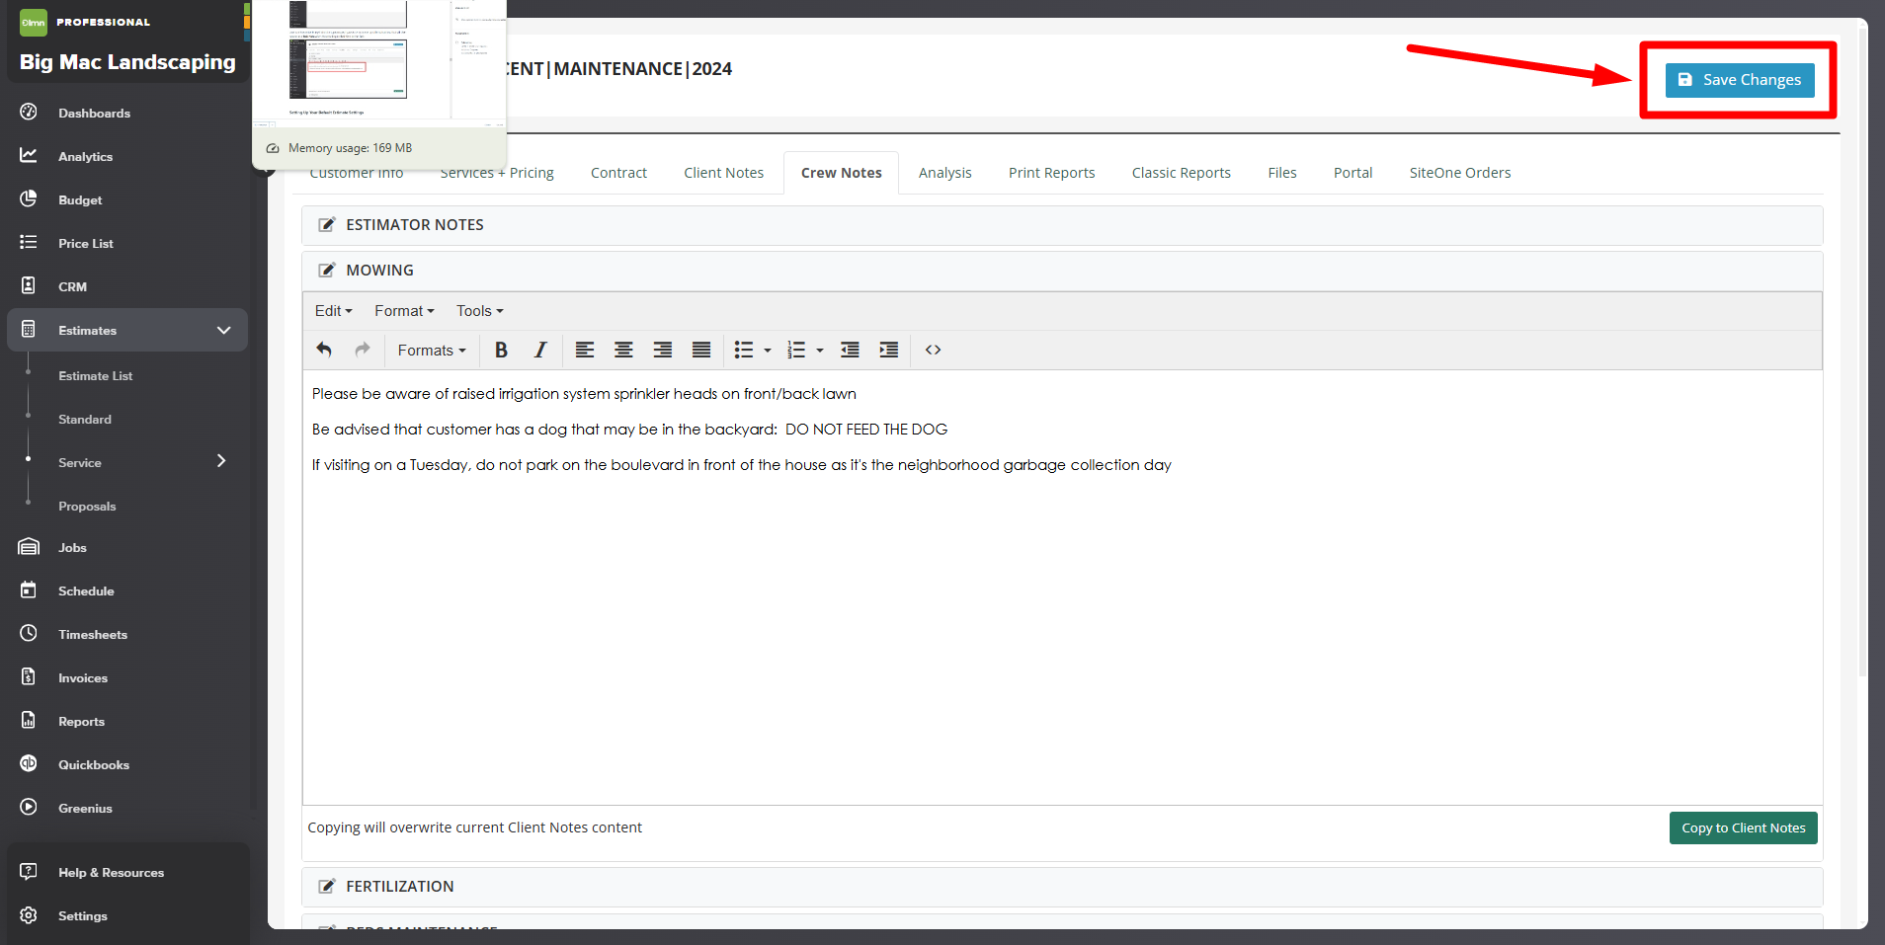Open the Jobs sidebar icon
Screen dimensions: 1885x945
[x=29, y=546]
